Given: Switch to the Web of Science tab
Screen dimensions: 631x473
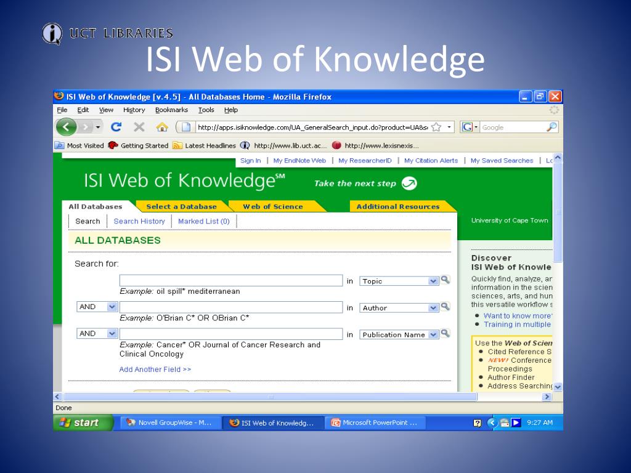Looking at the screenshot, I should click(x=273, y=206).
